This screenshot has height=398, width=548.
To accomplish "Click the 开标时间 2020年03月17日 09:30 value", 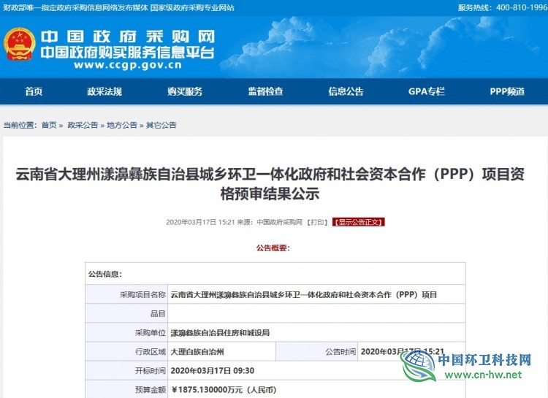I will click(x=213, y=371).
